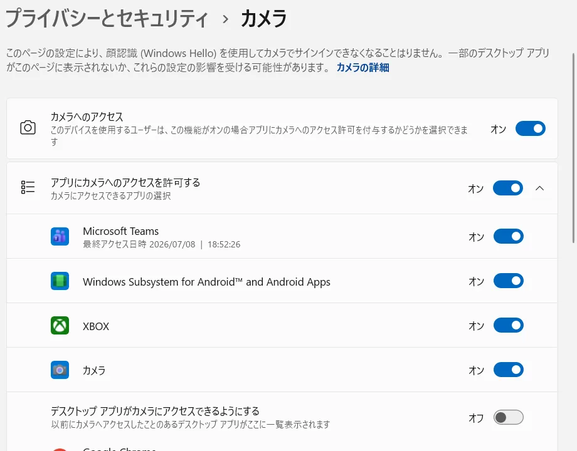Toggle Windows Subsystem for Android camera switch
This screenshot has width=577, height=451.
508,281
